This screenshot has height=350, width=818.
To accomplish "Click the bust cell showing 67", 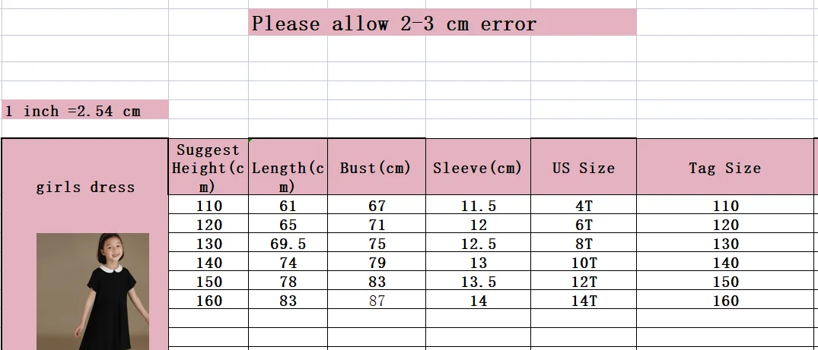I will (x=376, y=206).
